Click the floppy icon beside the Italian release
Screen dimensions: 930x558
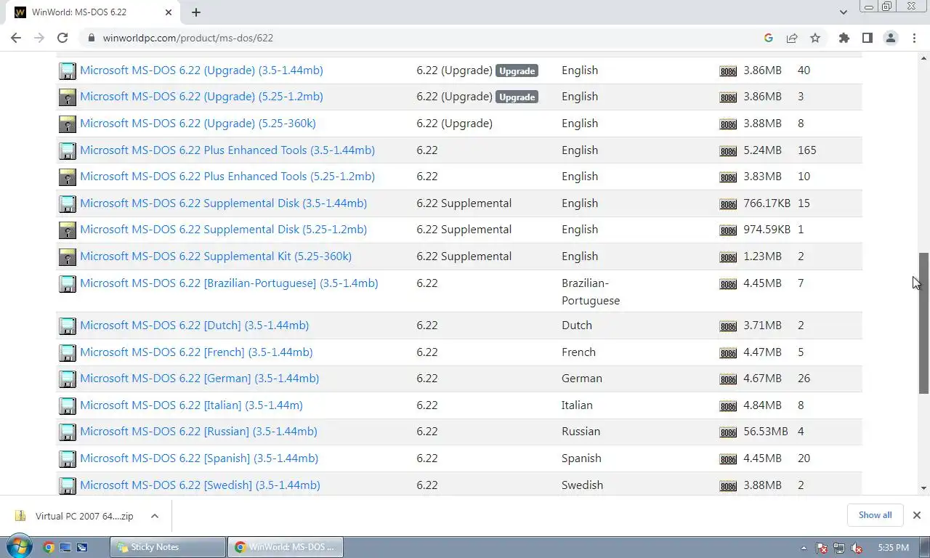[x=67, y=405]
